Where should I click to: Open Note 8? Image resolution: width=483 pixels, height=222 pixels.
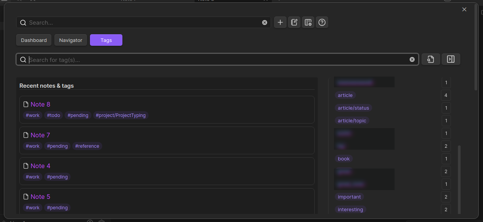pyautogui.click(x=41, y=104)
